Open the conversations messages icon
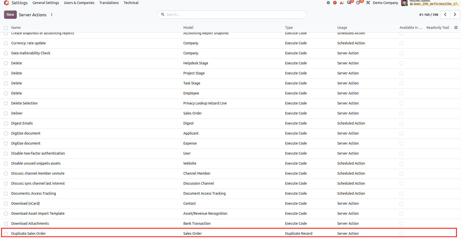This screenshot has height=239, width=461. click(349, 3)
